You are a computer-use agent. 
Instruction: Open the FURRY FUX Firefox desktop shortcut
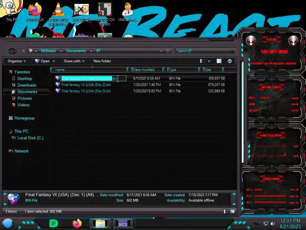(x=35, y=12)
